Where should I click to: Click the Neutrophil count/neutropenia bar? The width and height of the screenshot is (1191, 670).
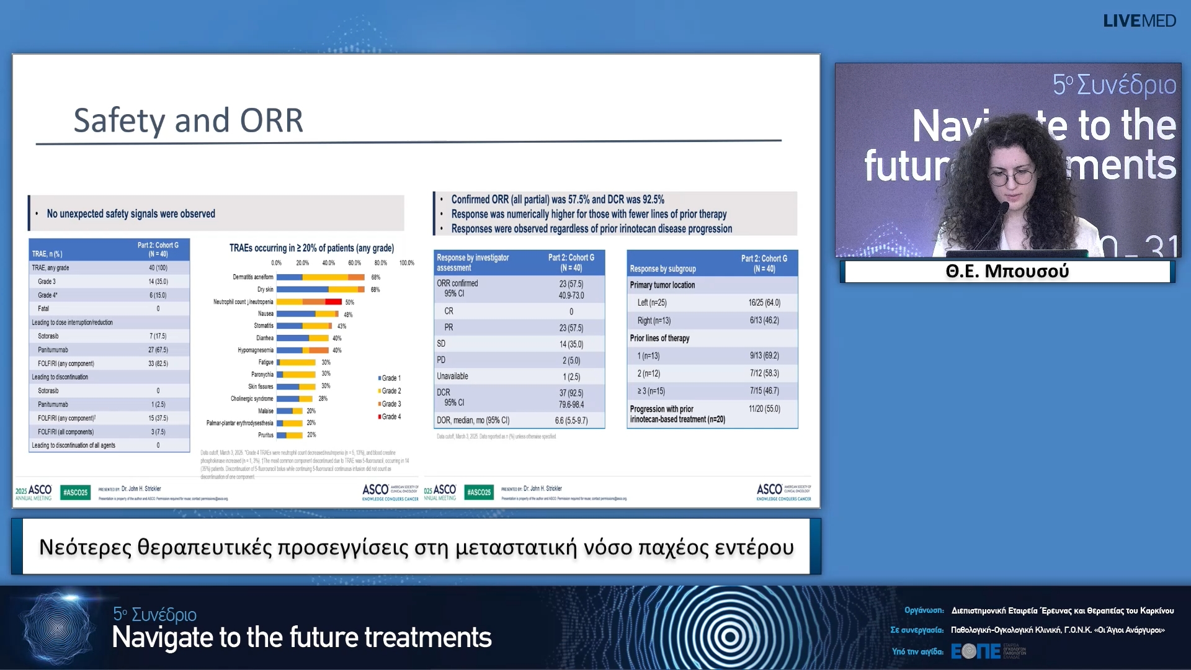click(309, 302)
